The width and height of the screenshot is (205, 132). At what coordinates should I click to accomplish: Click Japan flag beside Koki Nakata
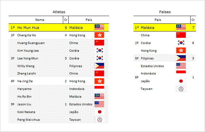pyautogui.click(x=99, y=112)
